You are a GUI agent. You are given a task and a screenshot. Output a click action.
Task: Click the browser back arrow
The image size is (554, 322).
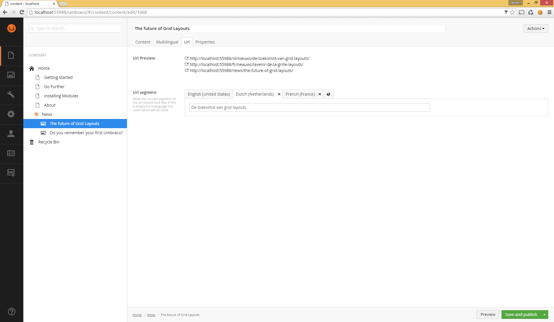coord(5,12)
